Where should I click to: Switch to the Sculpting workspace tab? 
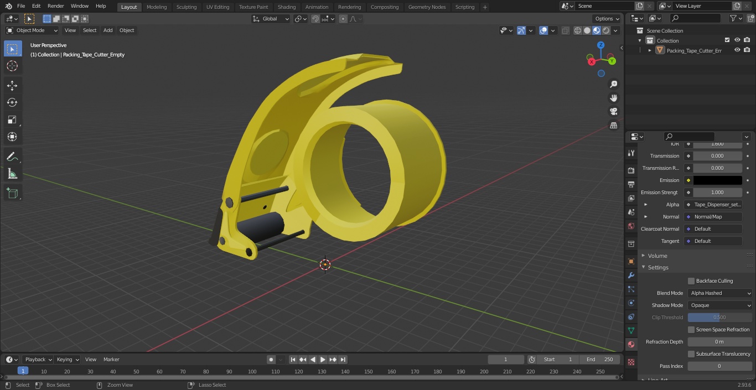pos(187,7)
